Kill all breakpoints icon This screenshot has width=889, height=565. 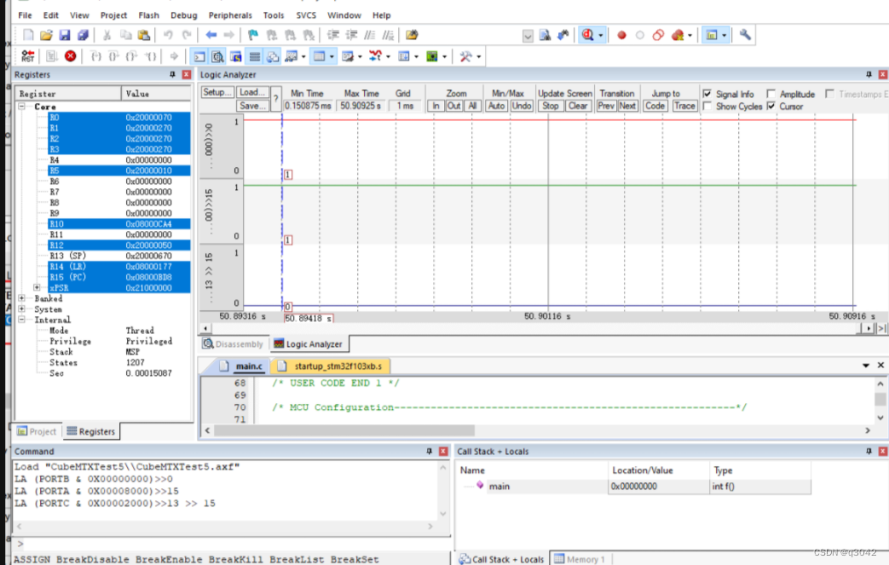677,35
